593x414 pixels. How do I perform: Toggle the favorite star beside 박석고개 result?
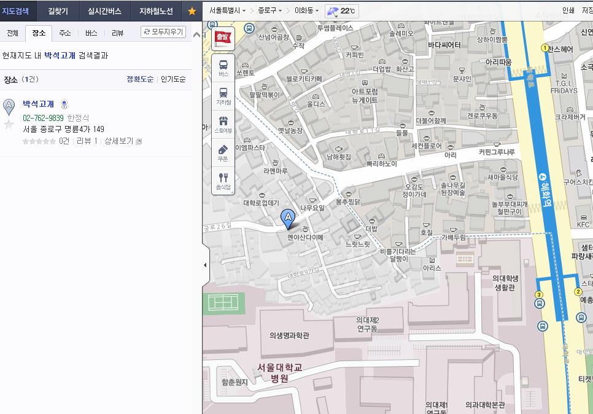(x=9, y=125)
